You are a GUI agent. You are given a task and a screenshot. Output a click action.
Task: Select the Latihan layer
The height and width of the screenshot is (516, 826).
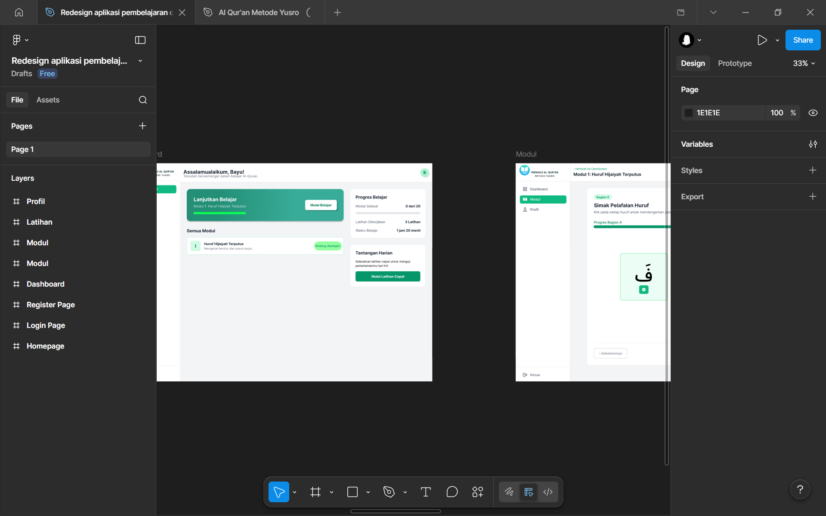39,222
